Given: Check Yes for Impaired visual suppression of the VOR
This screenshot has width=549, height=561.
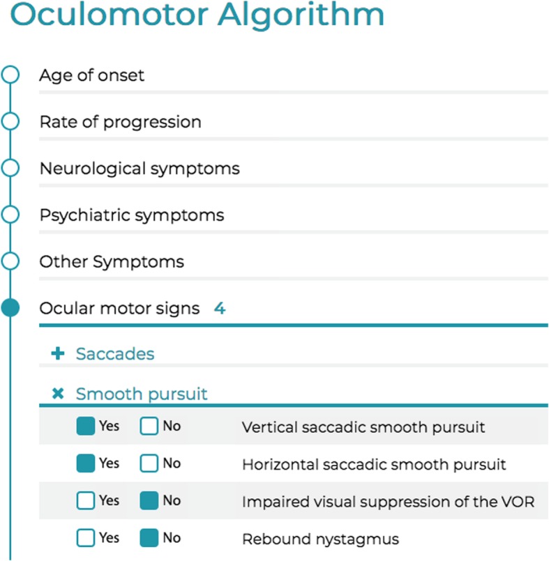Looking at the screenshot, I should (85, 500).
